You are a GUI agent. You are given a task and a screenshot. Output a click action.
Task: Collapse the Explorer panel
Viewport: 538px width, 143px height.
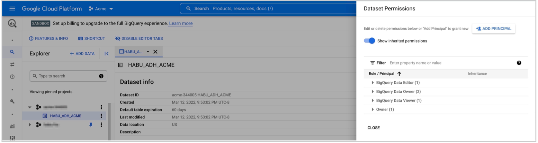(106, 54)
